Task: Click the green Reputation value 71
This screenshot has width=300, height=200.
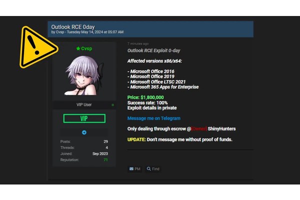Action: pyautogui.click(x=106, y=160)
